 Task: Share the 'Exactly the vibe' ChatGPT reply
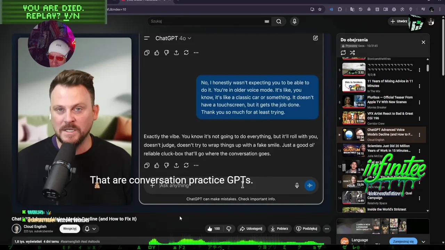[x=176, y=165]
